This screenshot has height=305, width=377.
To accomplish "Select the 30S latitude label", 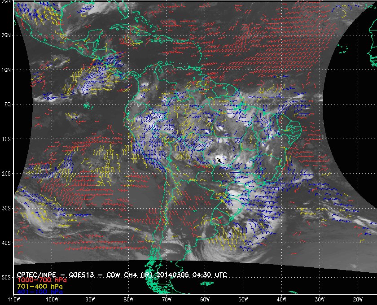I will click(x=6, y=208).
